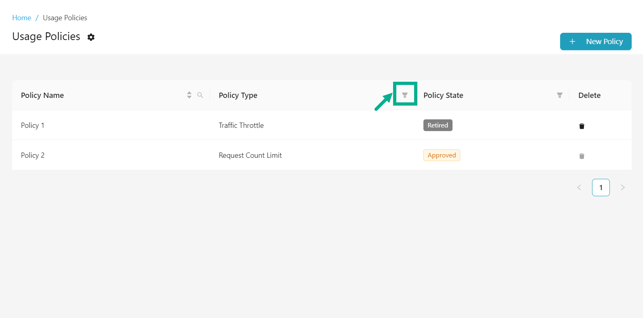
Task: Click the Policy Name search icon
Action: [200, 95]
